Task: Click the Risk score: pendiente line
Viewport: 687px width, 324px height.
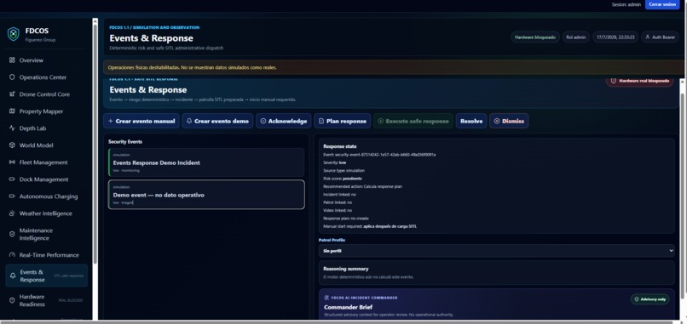Action: click(343, 179)
